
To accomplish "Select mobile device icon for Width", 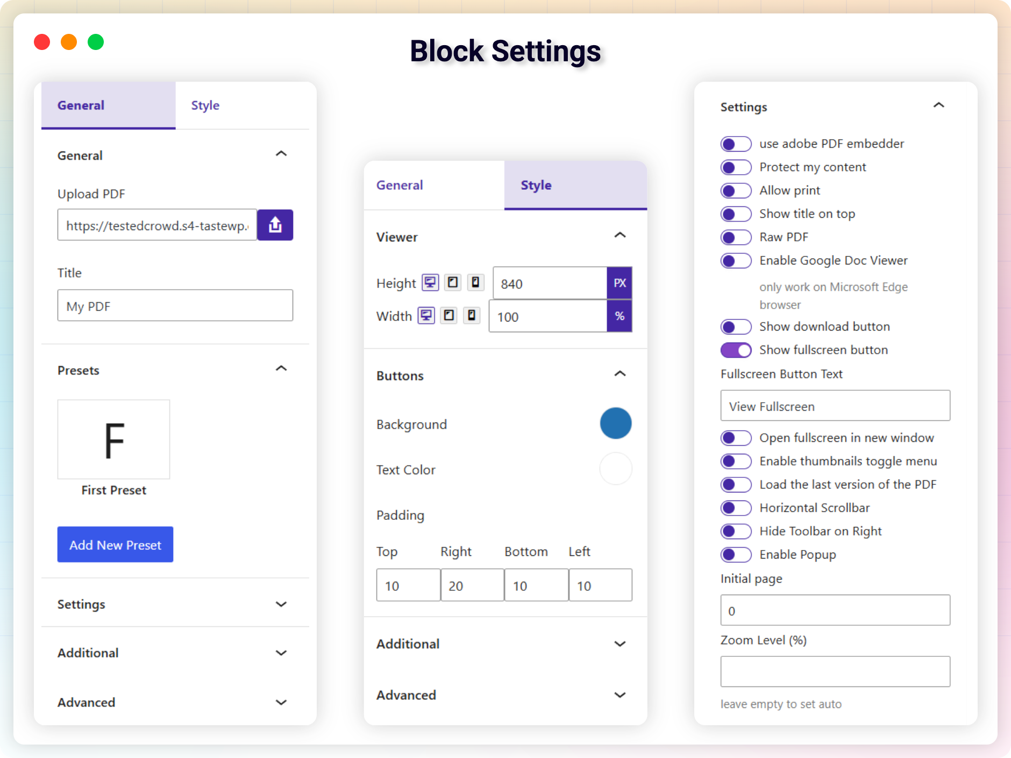I will tap(472, 315).
